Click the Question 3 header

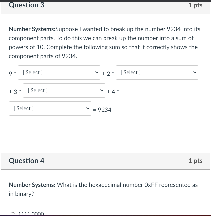(x=27, y=5)
